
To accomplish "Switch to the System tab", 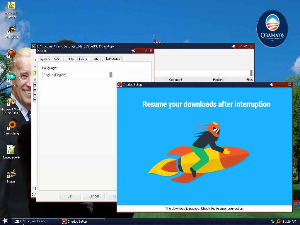I will point(45,59).
